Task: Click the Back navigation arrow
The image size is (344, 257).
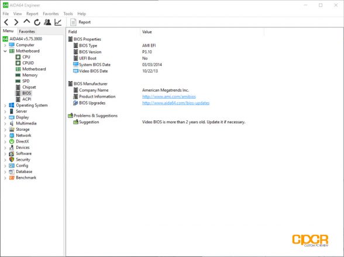Action: [x=6, y=22]
